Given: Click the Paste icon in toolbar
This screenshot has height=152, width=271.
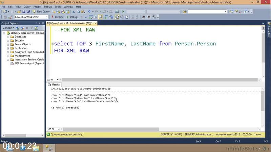Looking at the screenshot, I should click(83, 12).
